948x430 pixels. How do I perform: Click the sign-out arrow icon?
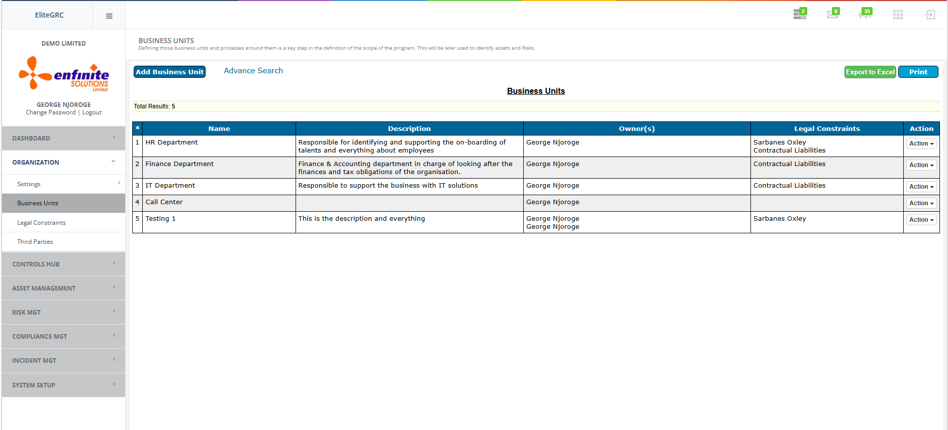pyautogui.click(x=930, y=15)
